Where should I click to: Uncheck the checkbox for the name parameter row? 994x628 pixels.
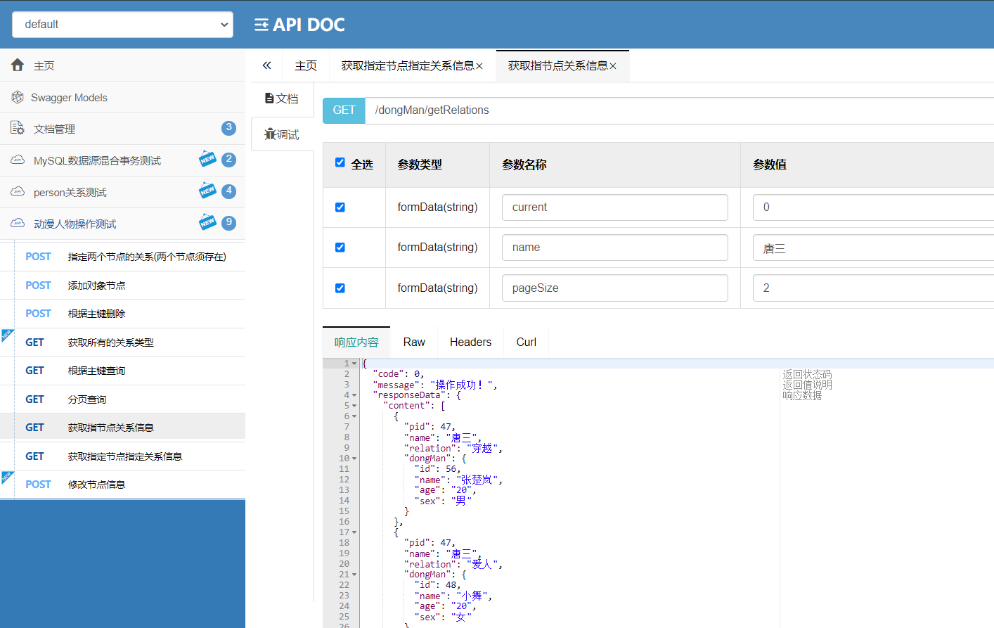(x=340, y=248)
